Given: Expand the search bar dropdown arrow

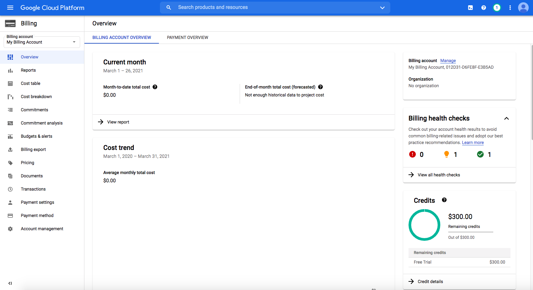Looking at the screenshot, I should click(x=382, y=8).
